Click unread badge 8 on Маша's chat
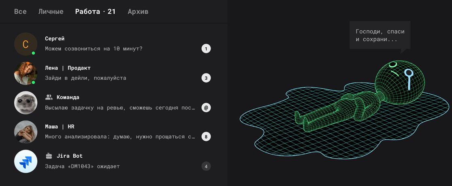This screenshot has height=186, width=452. 206,137
